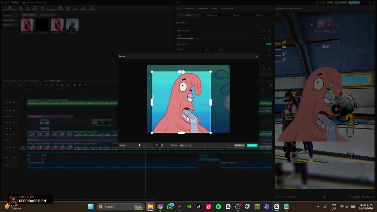Open the Plantillas panel icon
The image size is (377, 212).
coord(83,8)
